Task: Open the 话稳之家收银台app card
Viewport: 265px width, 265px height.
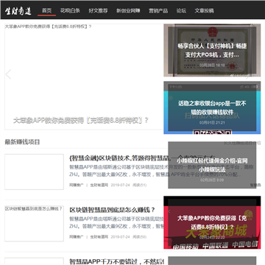Action: click(x=212, y=107)
